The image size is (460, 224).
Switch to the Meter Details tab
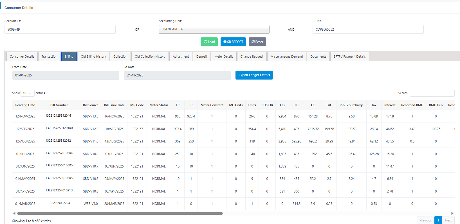[x=224, y=56]
